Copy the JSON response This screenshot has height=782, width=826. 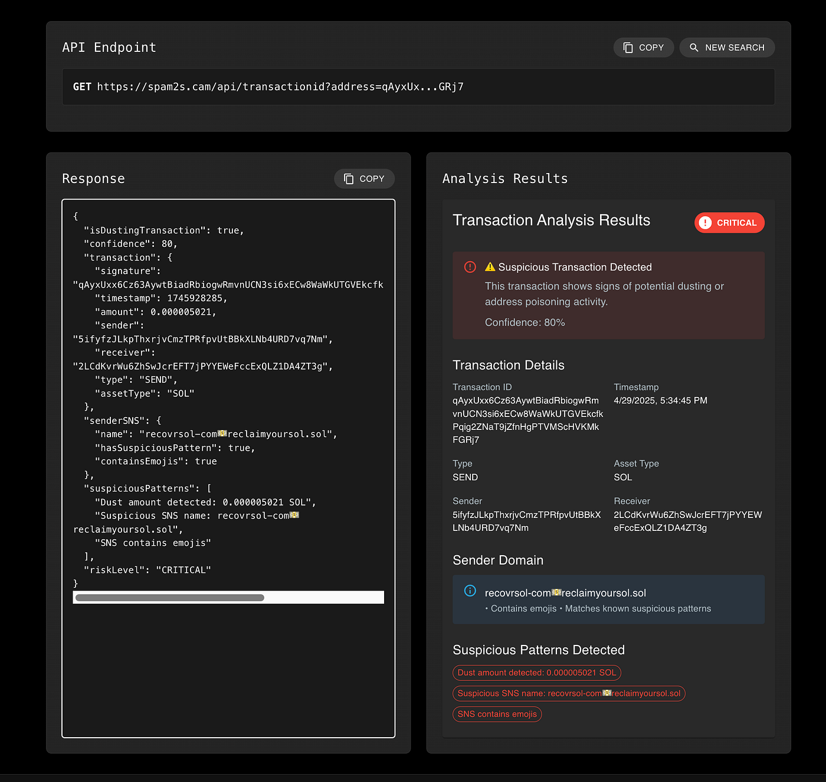pyautogui.click(x=364, y=179)
